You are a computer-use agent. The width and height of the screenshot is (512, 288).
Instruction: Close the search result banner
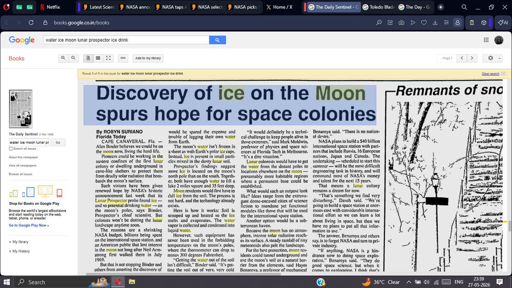click(503, 73)
